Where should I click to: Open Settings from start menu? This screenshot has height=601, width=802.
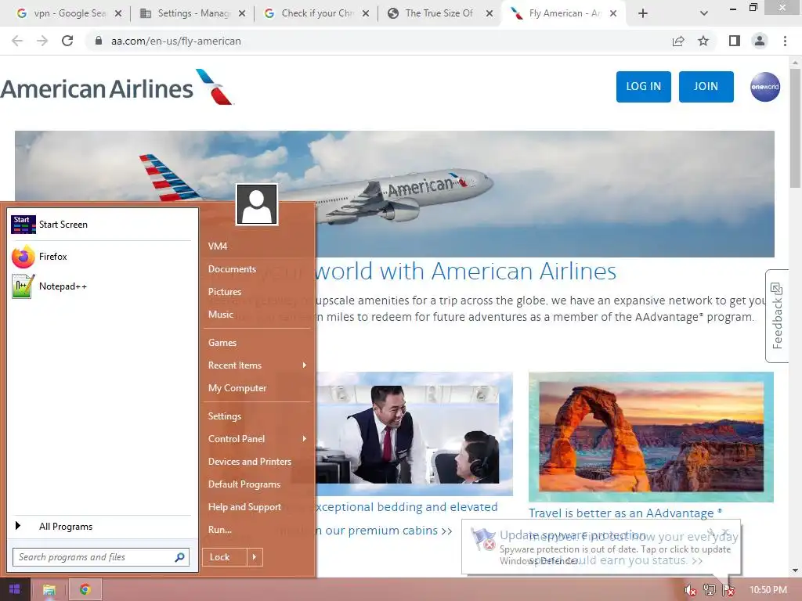click(x=225, y=416)
